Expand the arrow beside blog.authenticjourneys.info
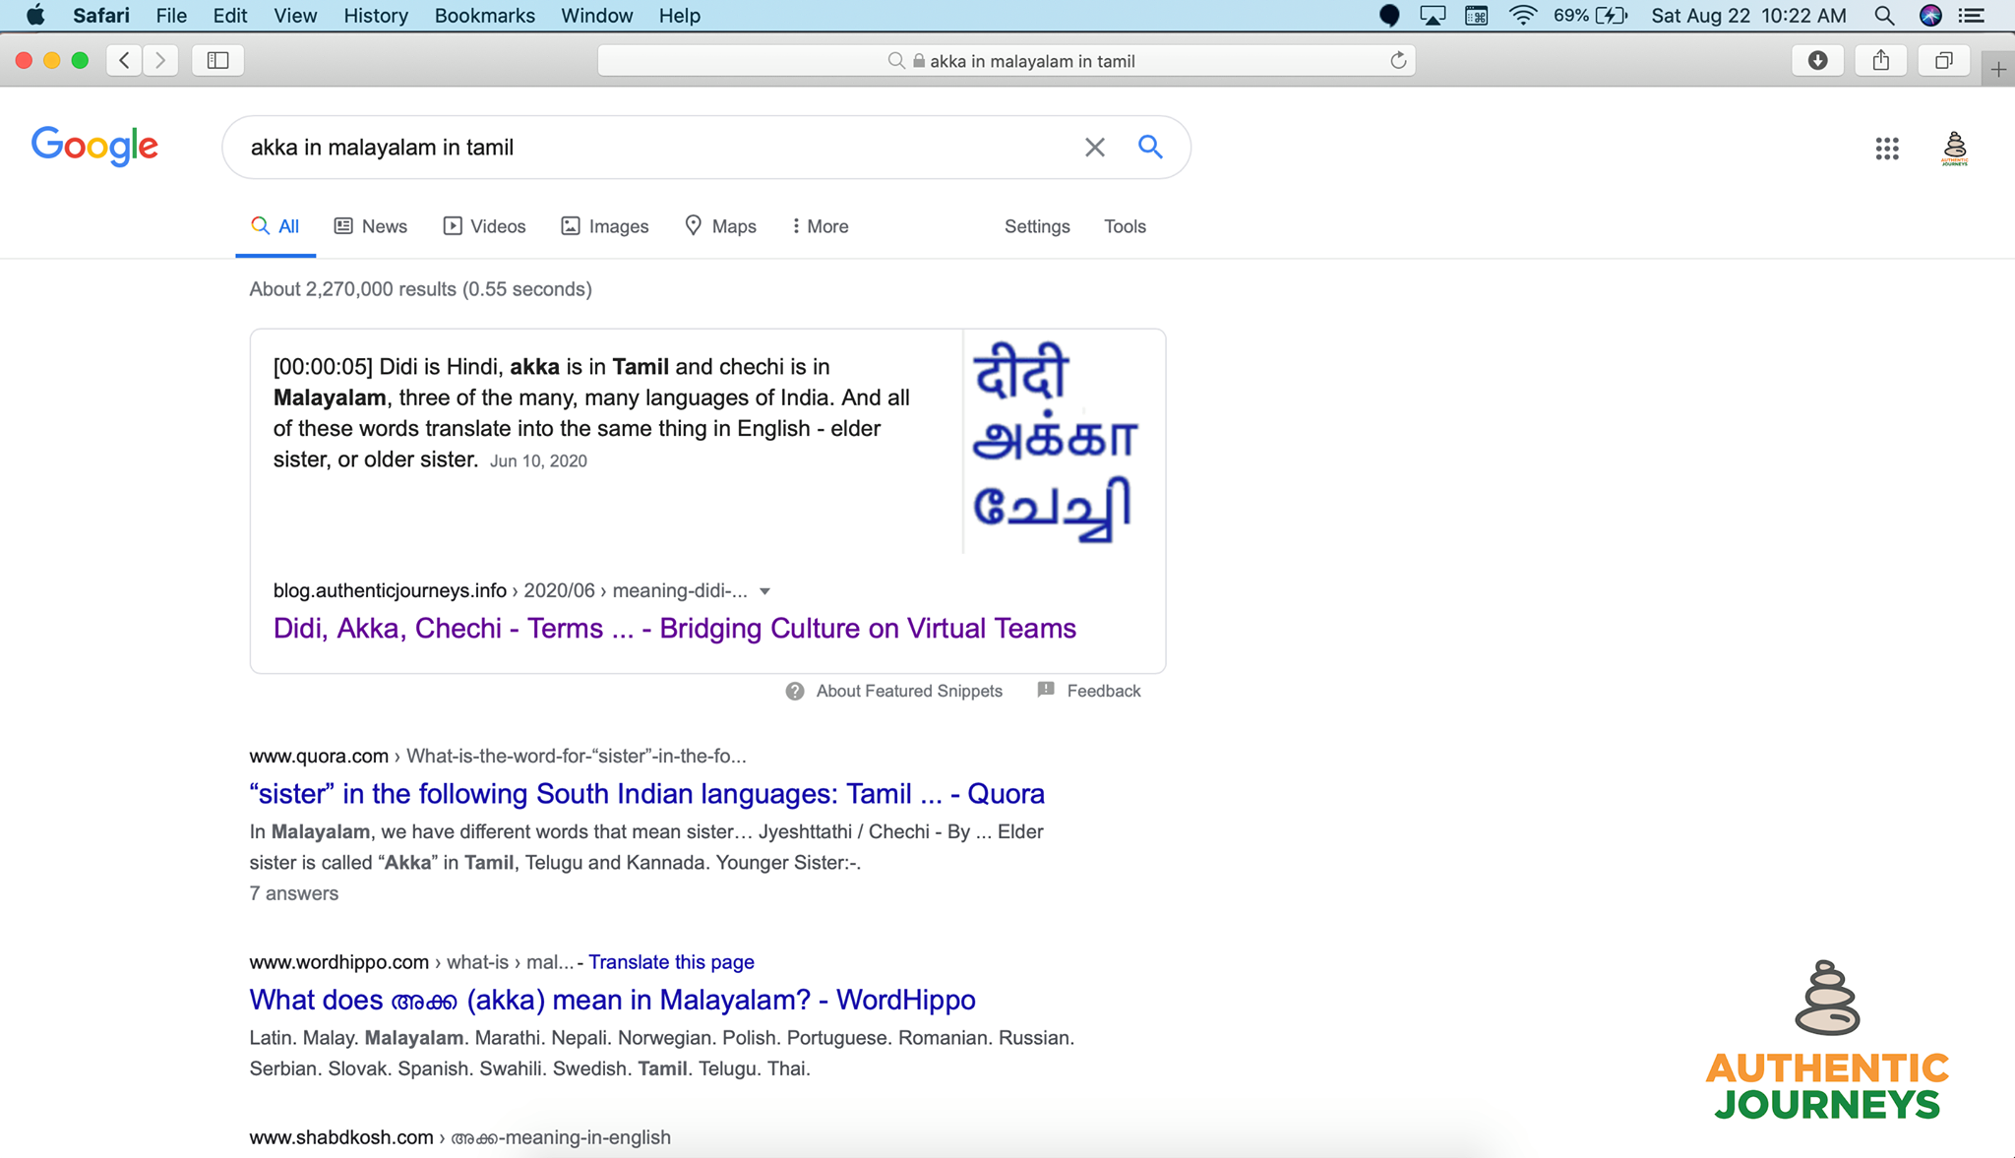The width and height of the screenshot is (2015, 1158). (x=764, y=591)
